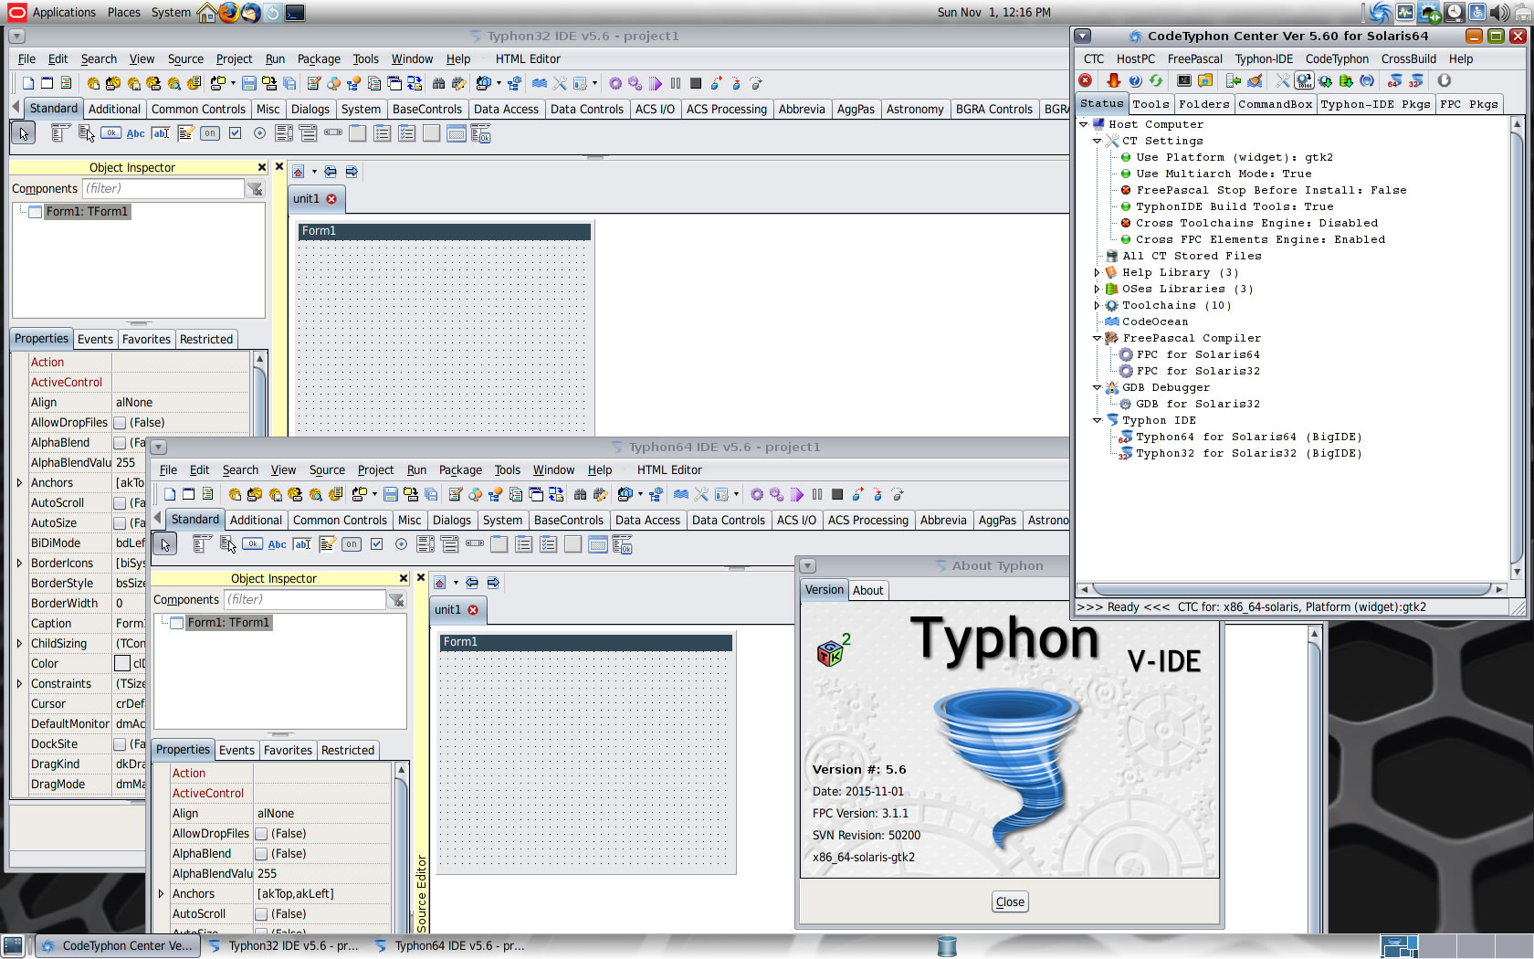Click the Stop square icon in Typhon64 toolbar

[x=837, y=494]
